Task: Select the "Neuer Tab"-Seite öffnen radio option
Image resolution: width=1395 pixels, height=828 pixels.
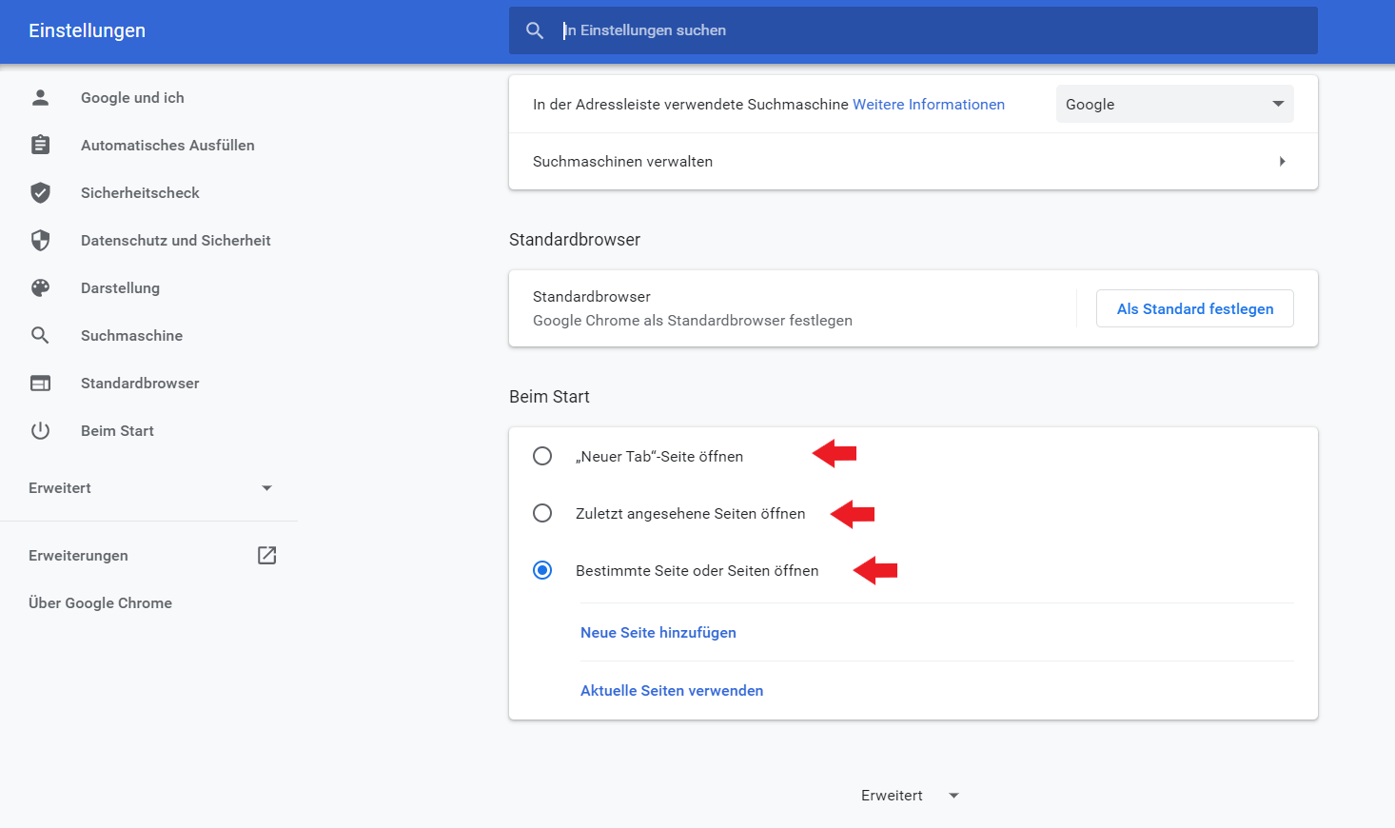Action: 542,456
